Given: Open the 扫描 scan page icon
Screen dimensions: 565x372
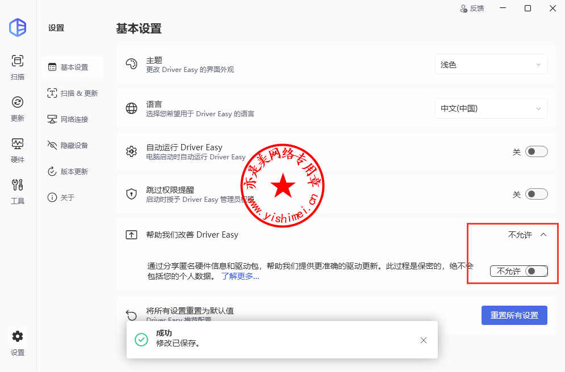Looking at the screenshot, I should pos(17,61).
